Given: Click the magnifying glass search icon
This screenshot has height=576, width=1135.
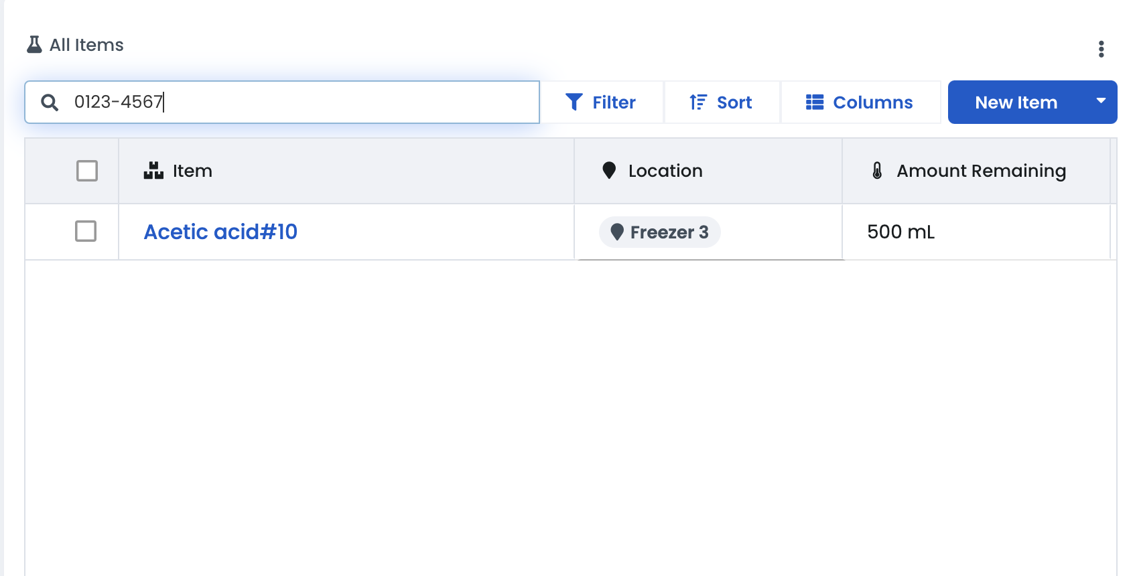Looking at the screenshot, I should coord(50,102).
